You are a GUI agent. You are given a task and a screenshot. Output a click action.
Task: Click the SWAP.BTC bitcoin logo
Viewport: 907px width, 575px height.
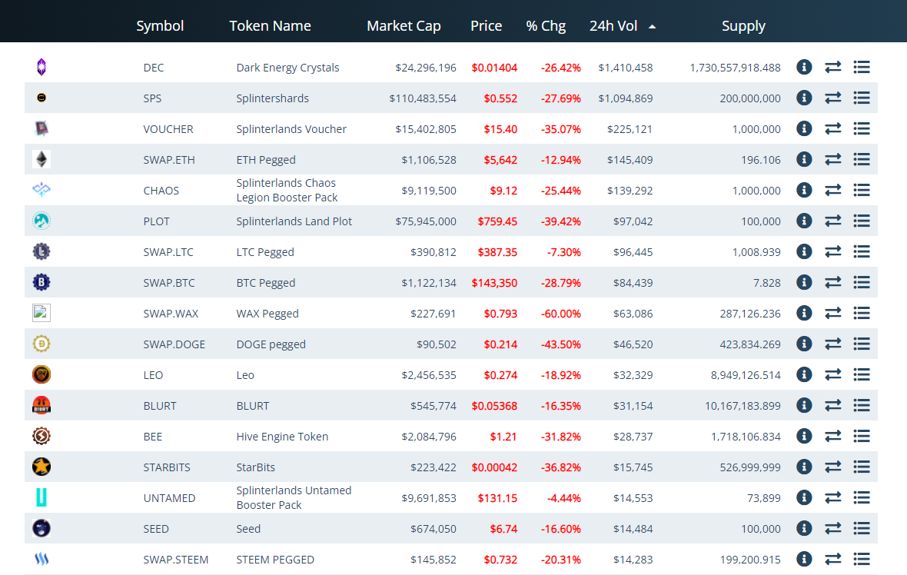(42, 282)
